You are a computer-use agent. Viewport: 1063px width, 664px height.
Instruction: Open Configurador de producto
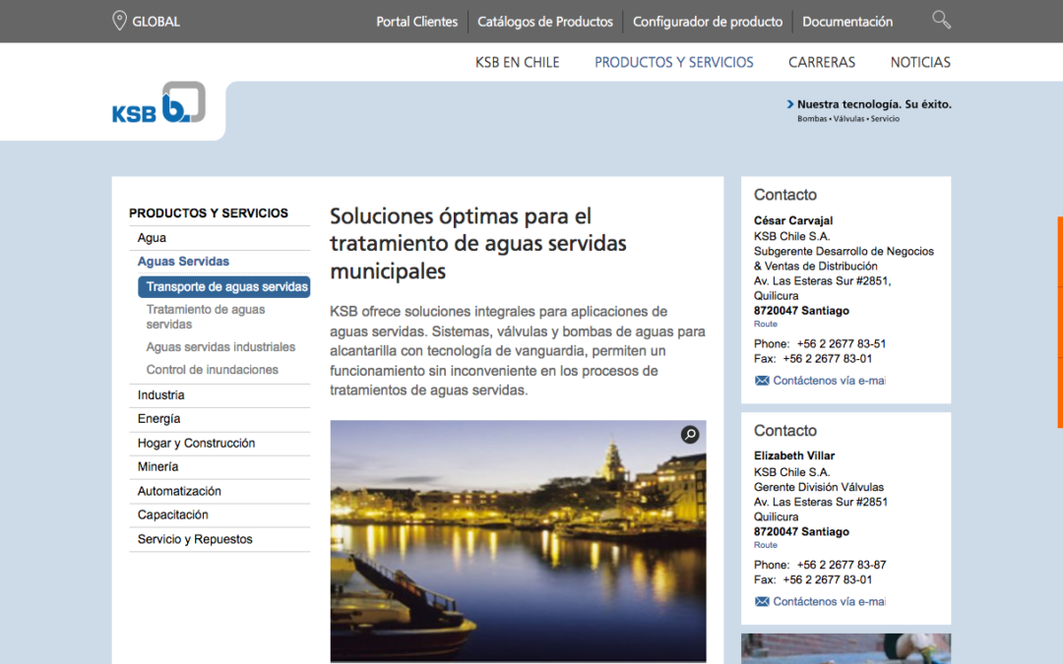point(707,22)
